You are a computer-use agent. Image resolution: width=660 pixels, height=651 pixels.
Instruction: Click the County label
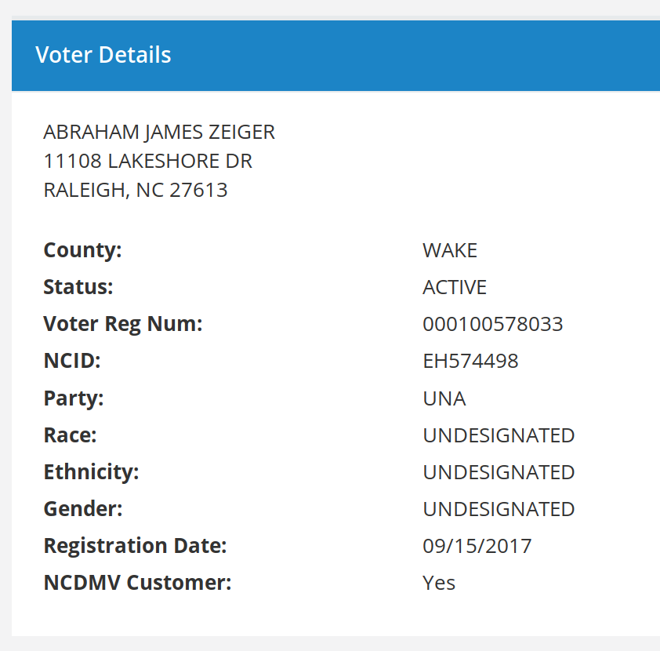(x=82, y=250)
